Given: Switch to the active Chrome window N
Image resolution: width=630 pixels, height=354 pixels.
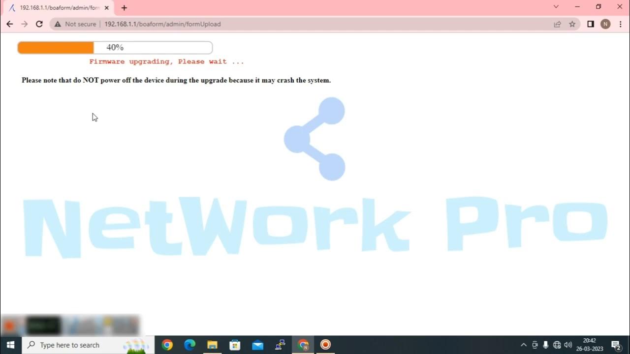Looking at the screenshot, I should 303,345.
